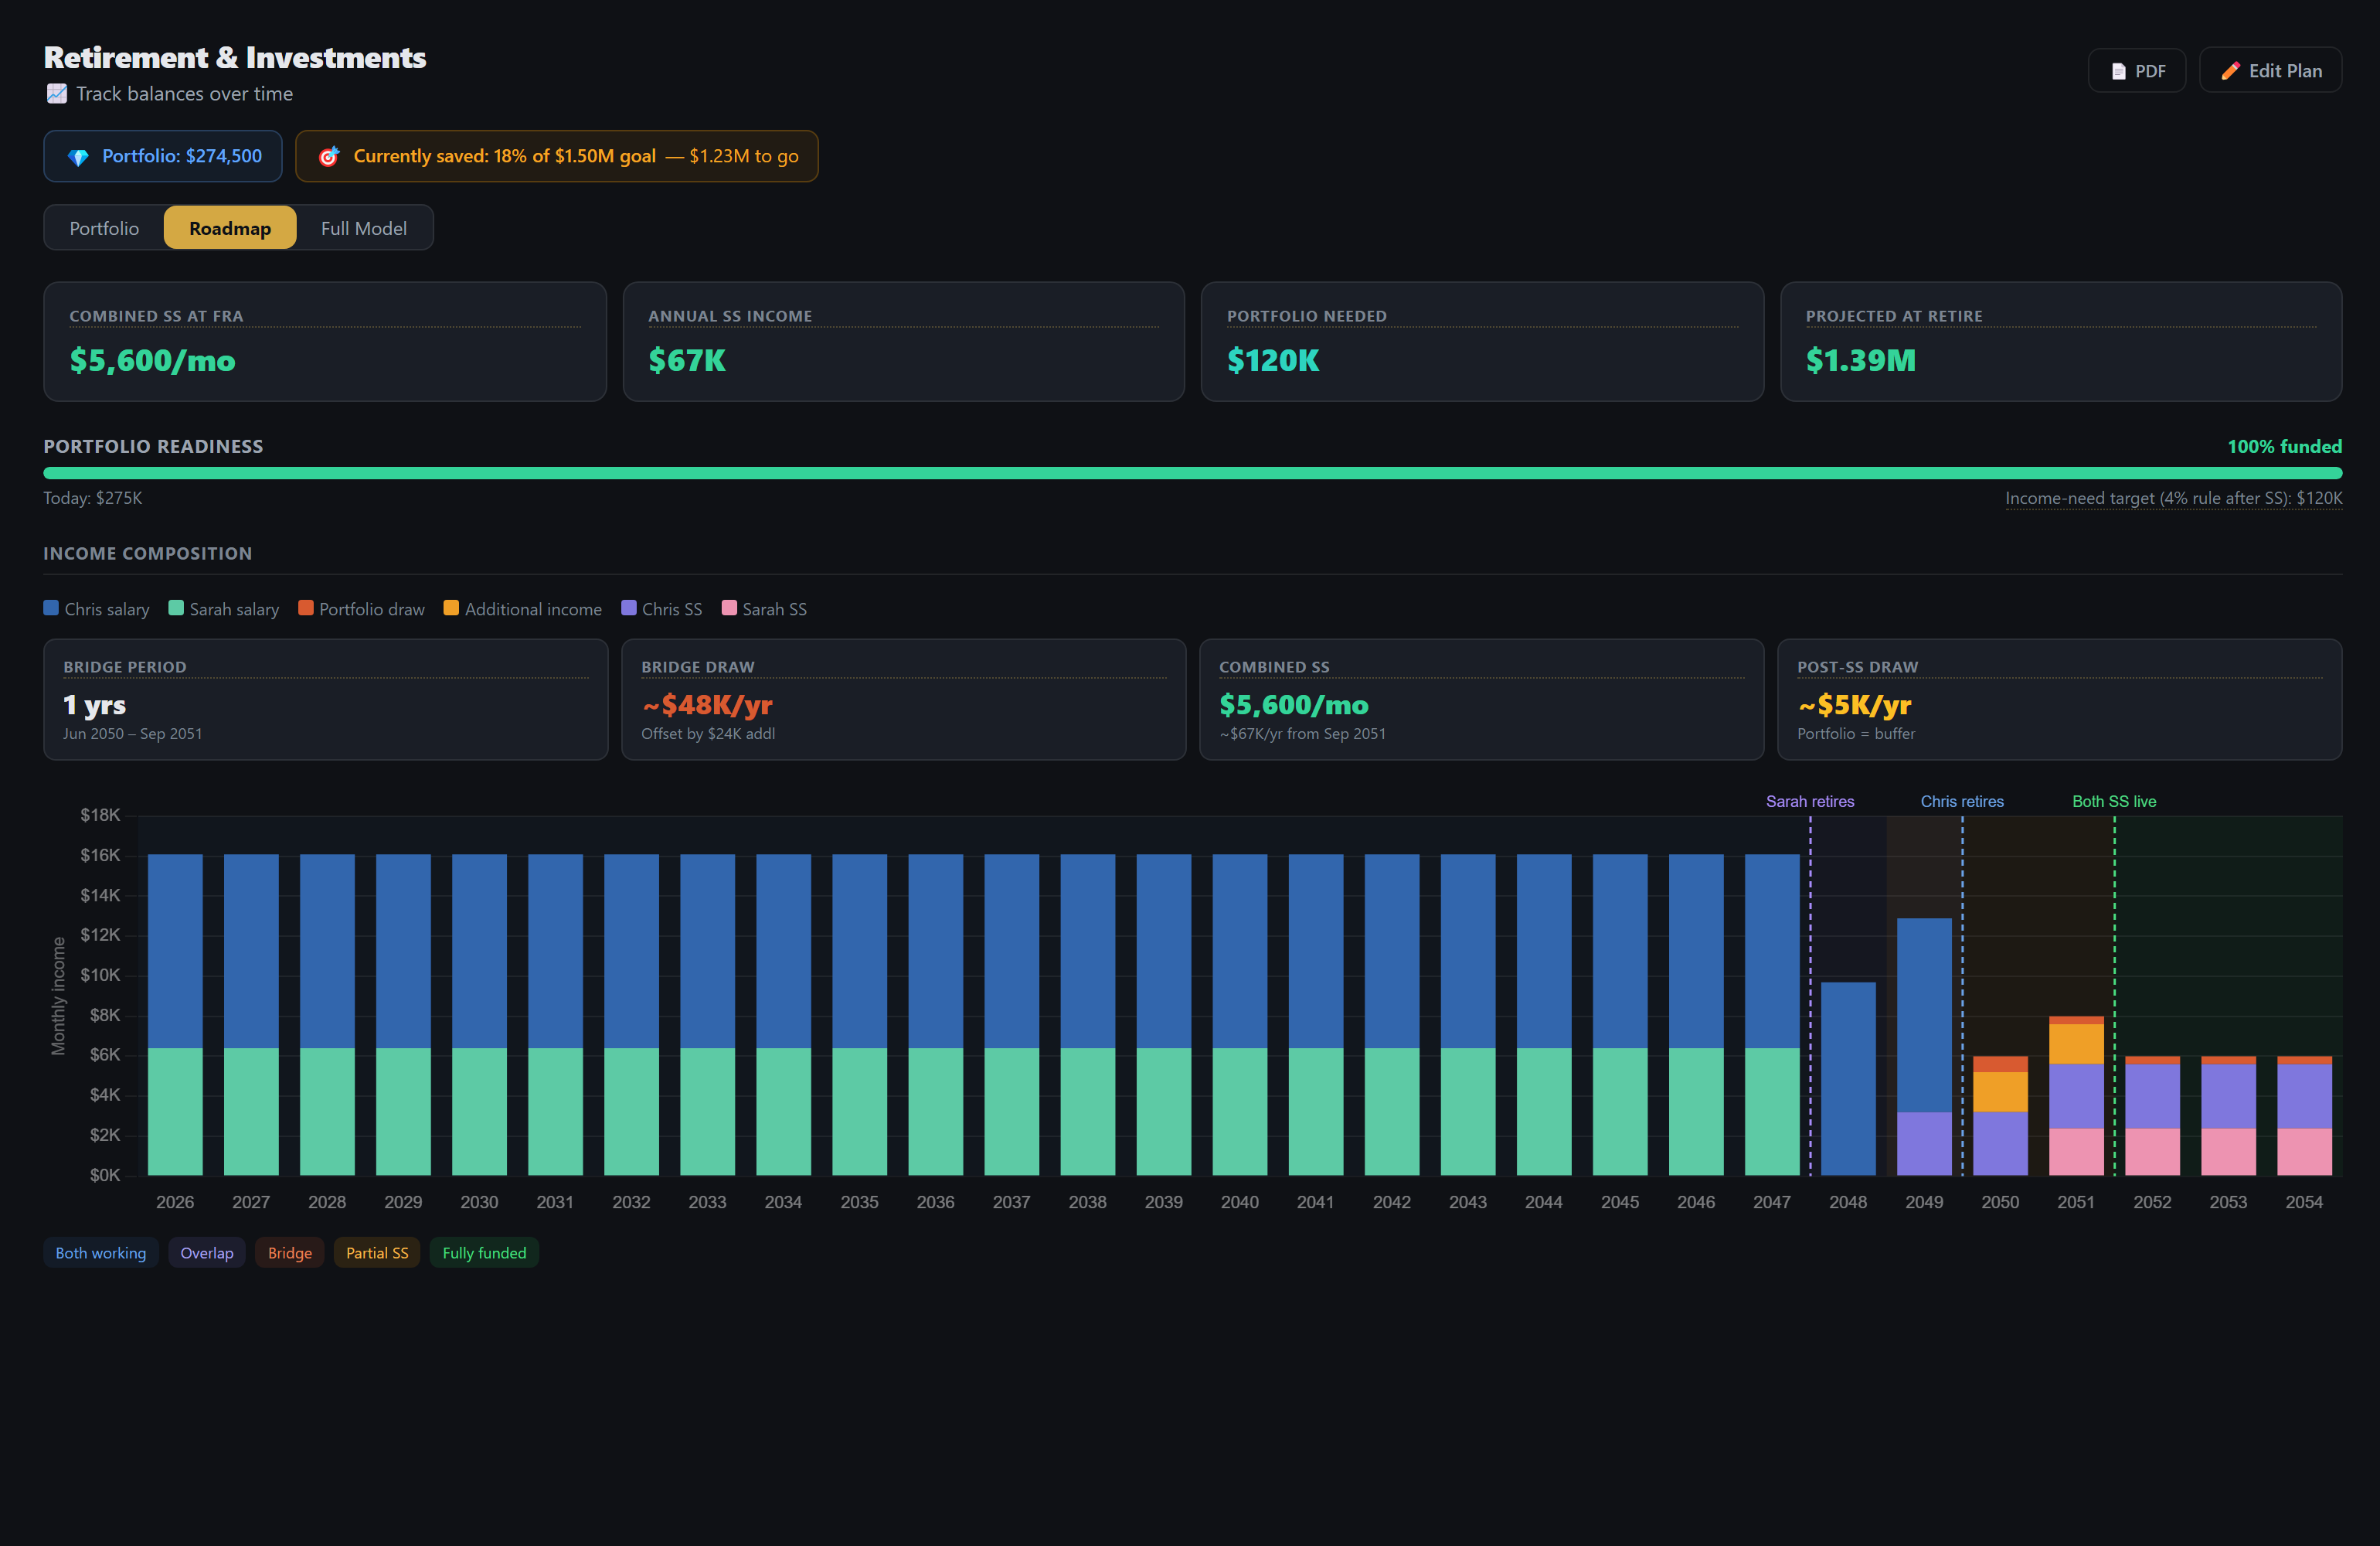Click the 2050 income bar

tap(2000, 1115)
